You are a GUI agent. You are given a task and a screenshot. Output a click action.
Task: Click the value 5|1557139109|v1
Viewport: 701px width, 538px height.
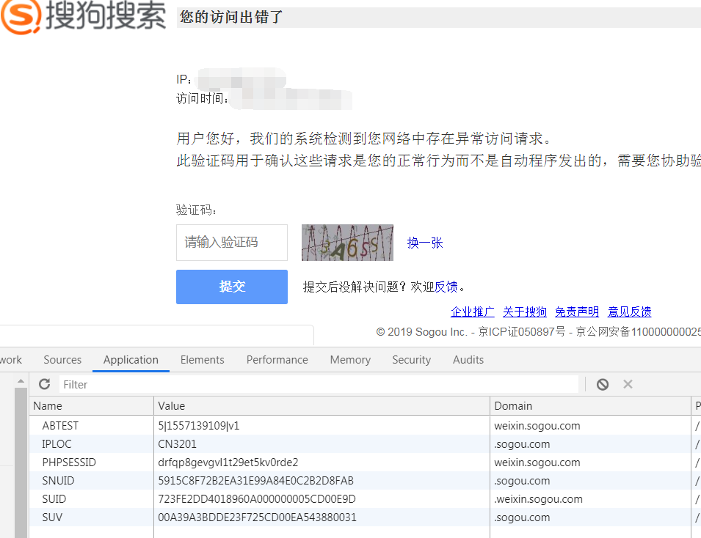point(198,426)
